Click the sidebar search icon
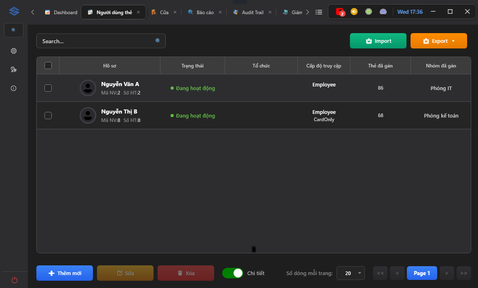 (x=14, y=30)
